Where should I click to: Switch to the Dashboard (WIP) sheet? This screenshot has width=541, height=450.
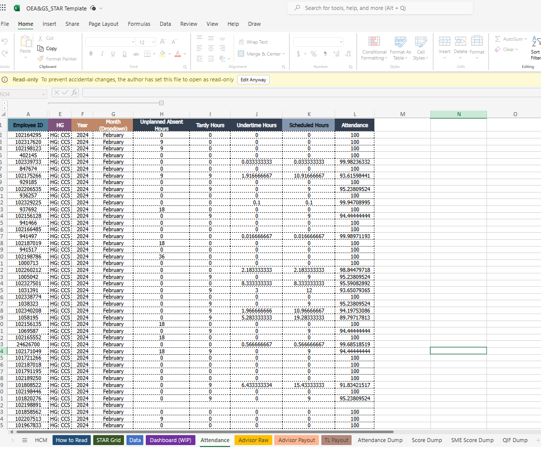pyautogui.click(x=171, y=440)
